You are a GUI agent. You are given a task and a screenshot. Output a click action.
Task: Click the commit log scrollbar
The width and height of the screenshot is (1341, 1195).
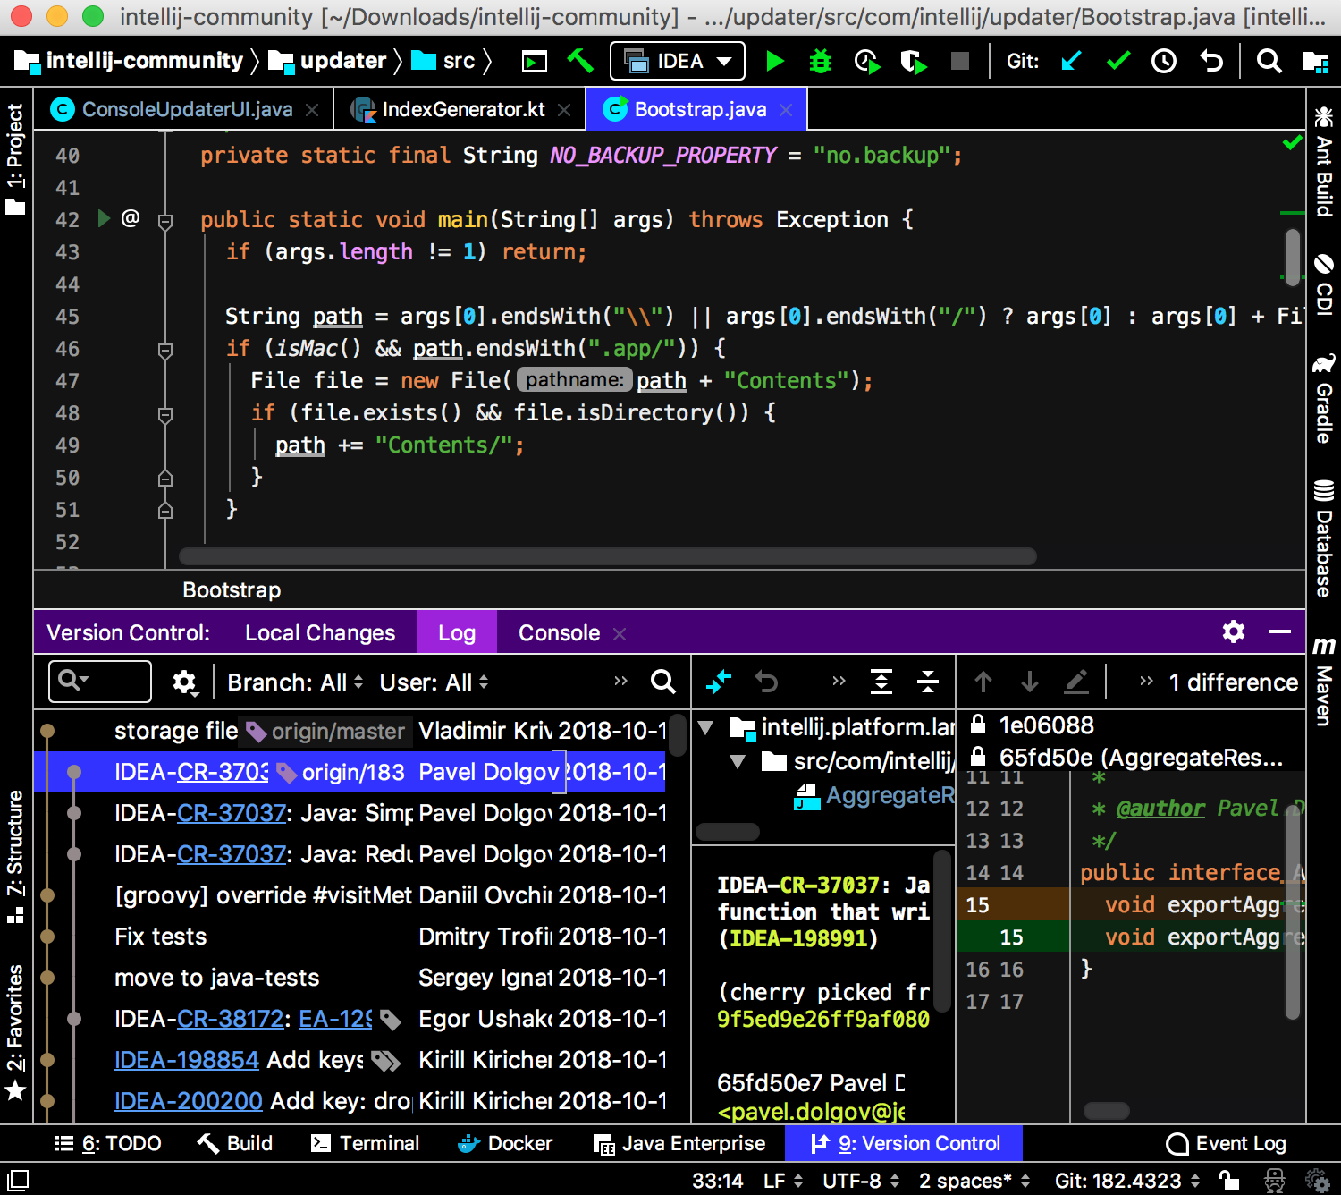point(678,733)
